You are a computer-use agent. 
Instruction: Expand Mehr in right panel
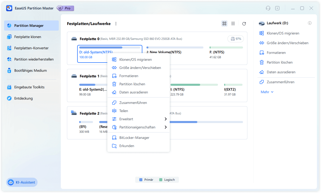pos(267,92)
